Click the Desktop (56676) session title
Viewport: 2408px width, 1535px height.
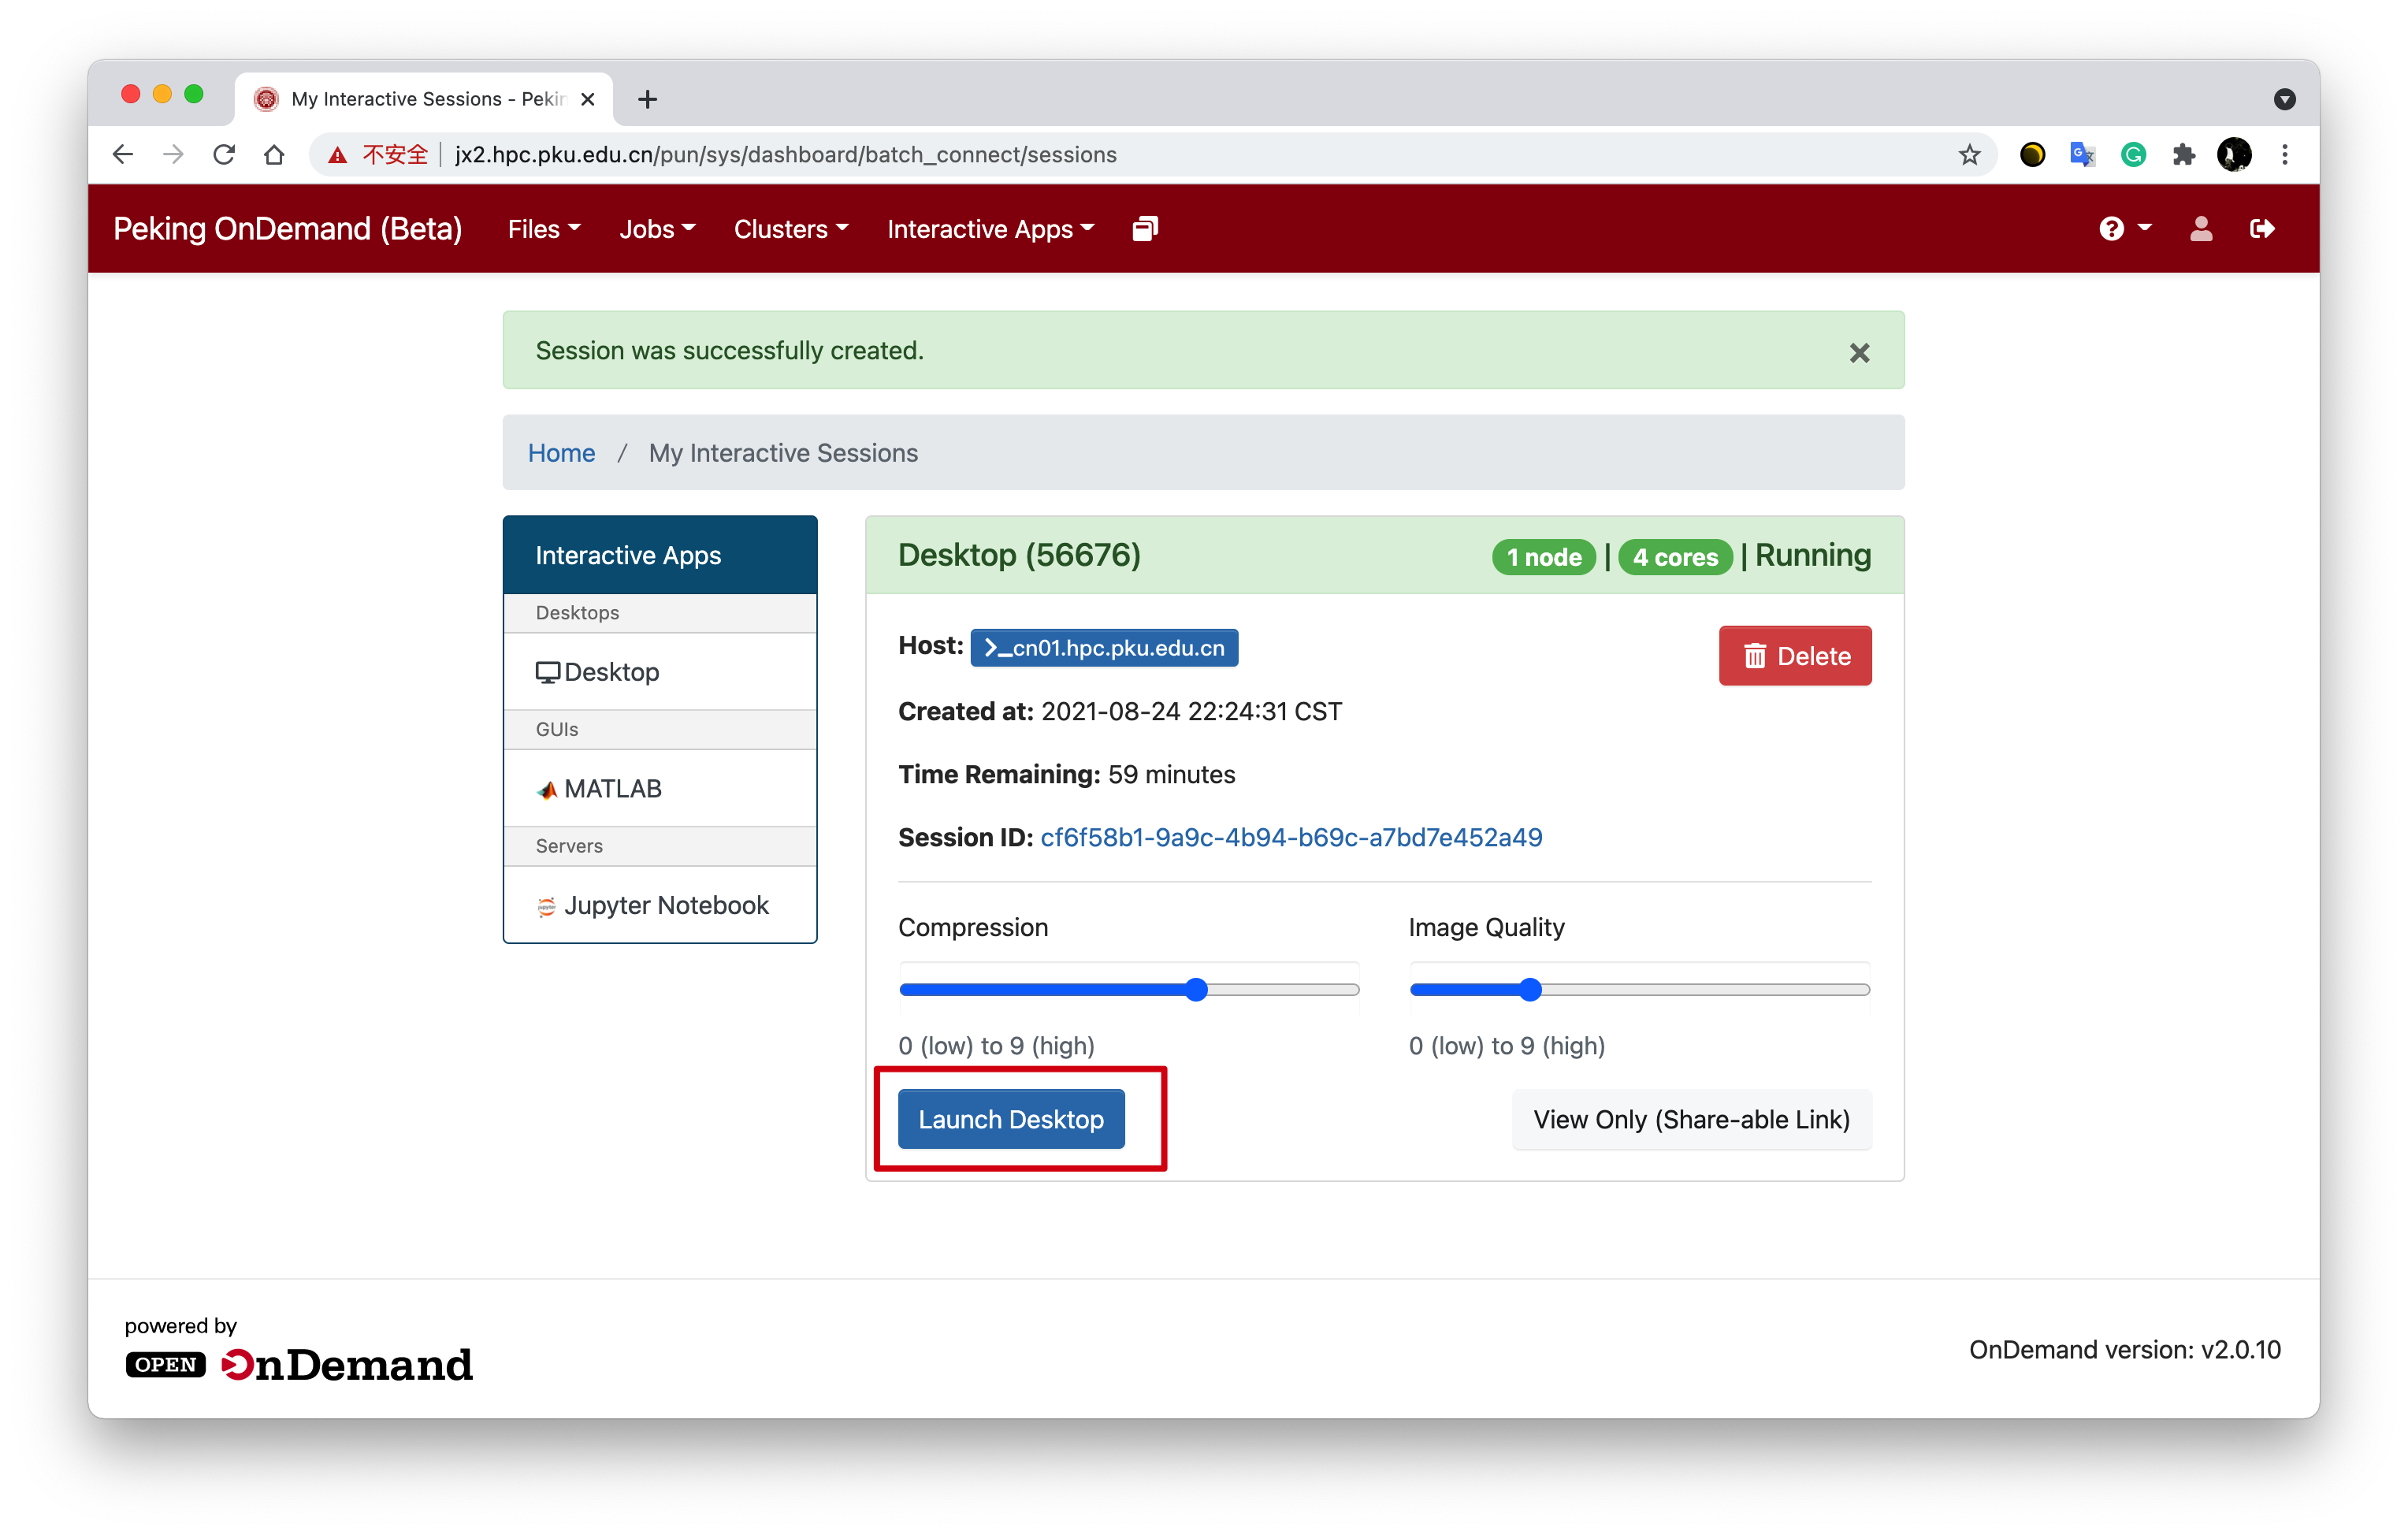1019,555
